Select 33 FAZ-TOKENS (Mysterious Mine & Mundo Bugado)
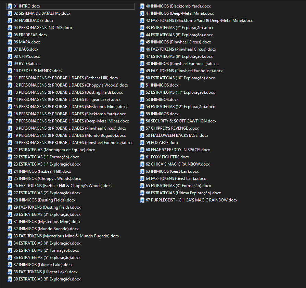306x288 pixels. 66,236
